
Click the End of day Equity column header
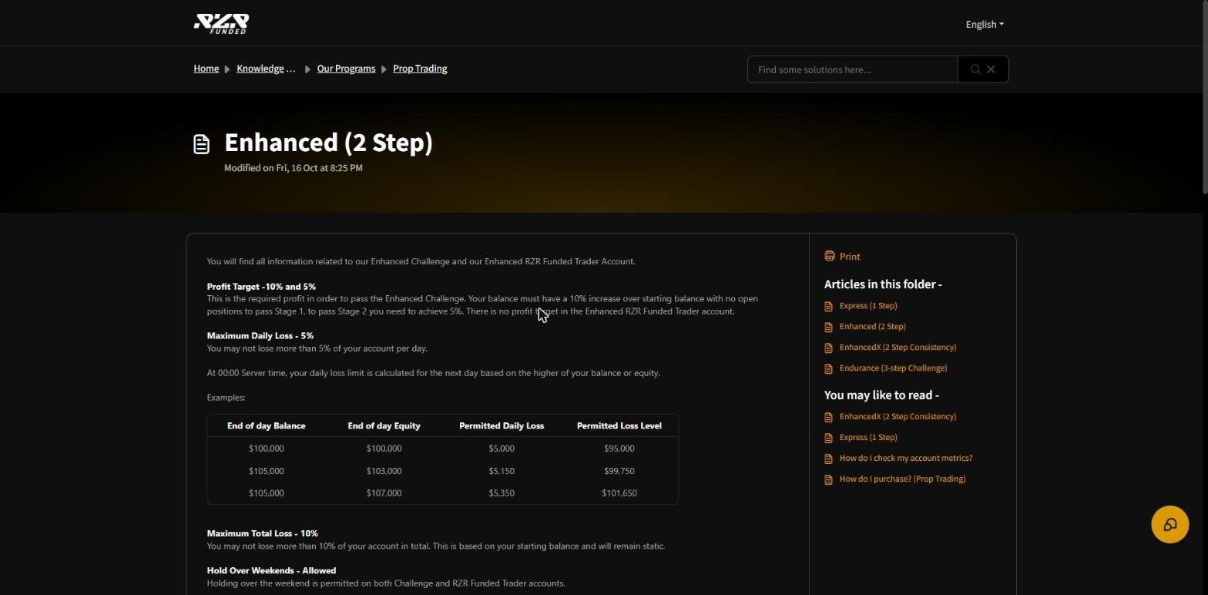(384, 426)
